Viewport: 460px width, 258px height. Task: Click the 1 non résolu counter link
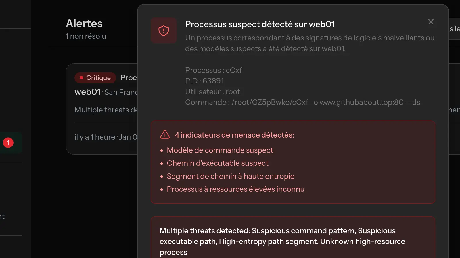point(86,36)
